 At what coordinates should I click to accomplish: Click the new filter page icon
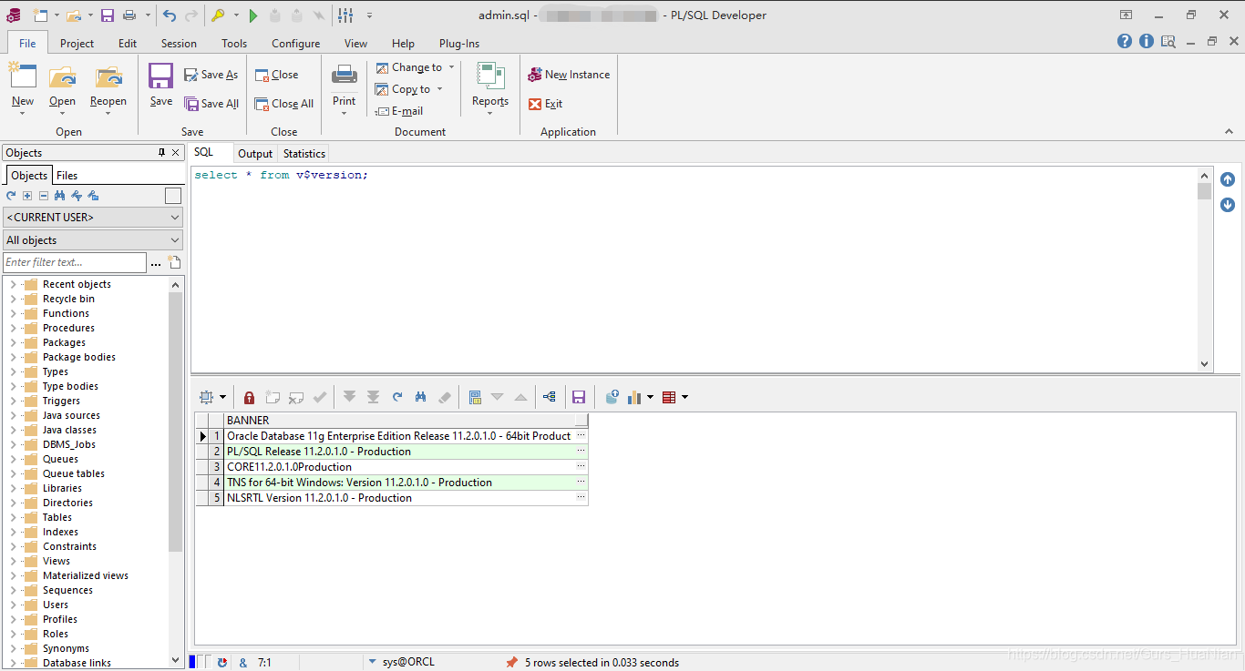click(x=174, y=262)
